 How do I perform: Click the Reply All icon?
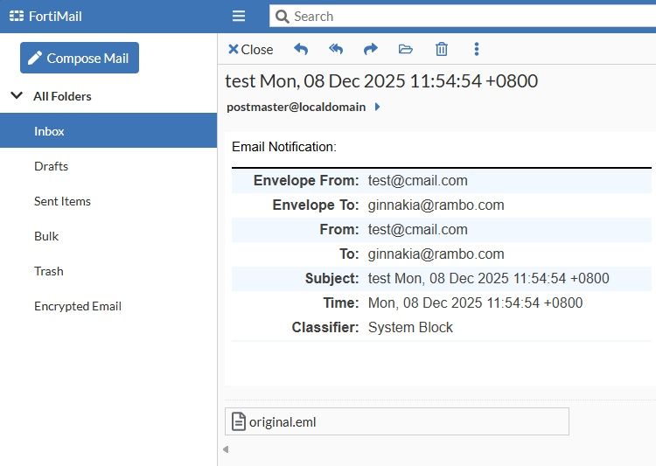pyautogui.click(x=336, y=49)
